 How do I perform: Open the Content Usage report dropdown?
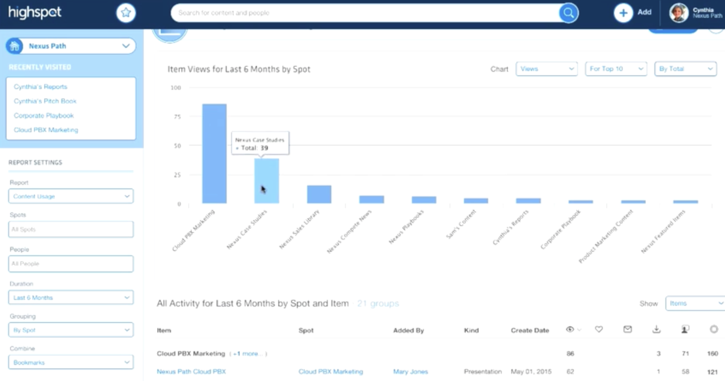click(71, 196)
